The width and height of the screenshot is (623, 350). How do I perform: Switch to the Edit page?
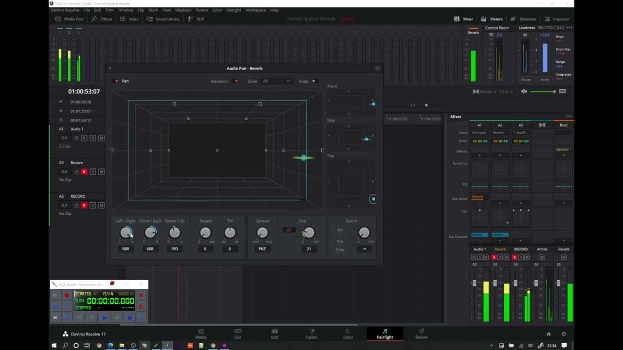click(275, 334)
